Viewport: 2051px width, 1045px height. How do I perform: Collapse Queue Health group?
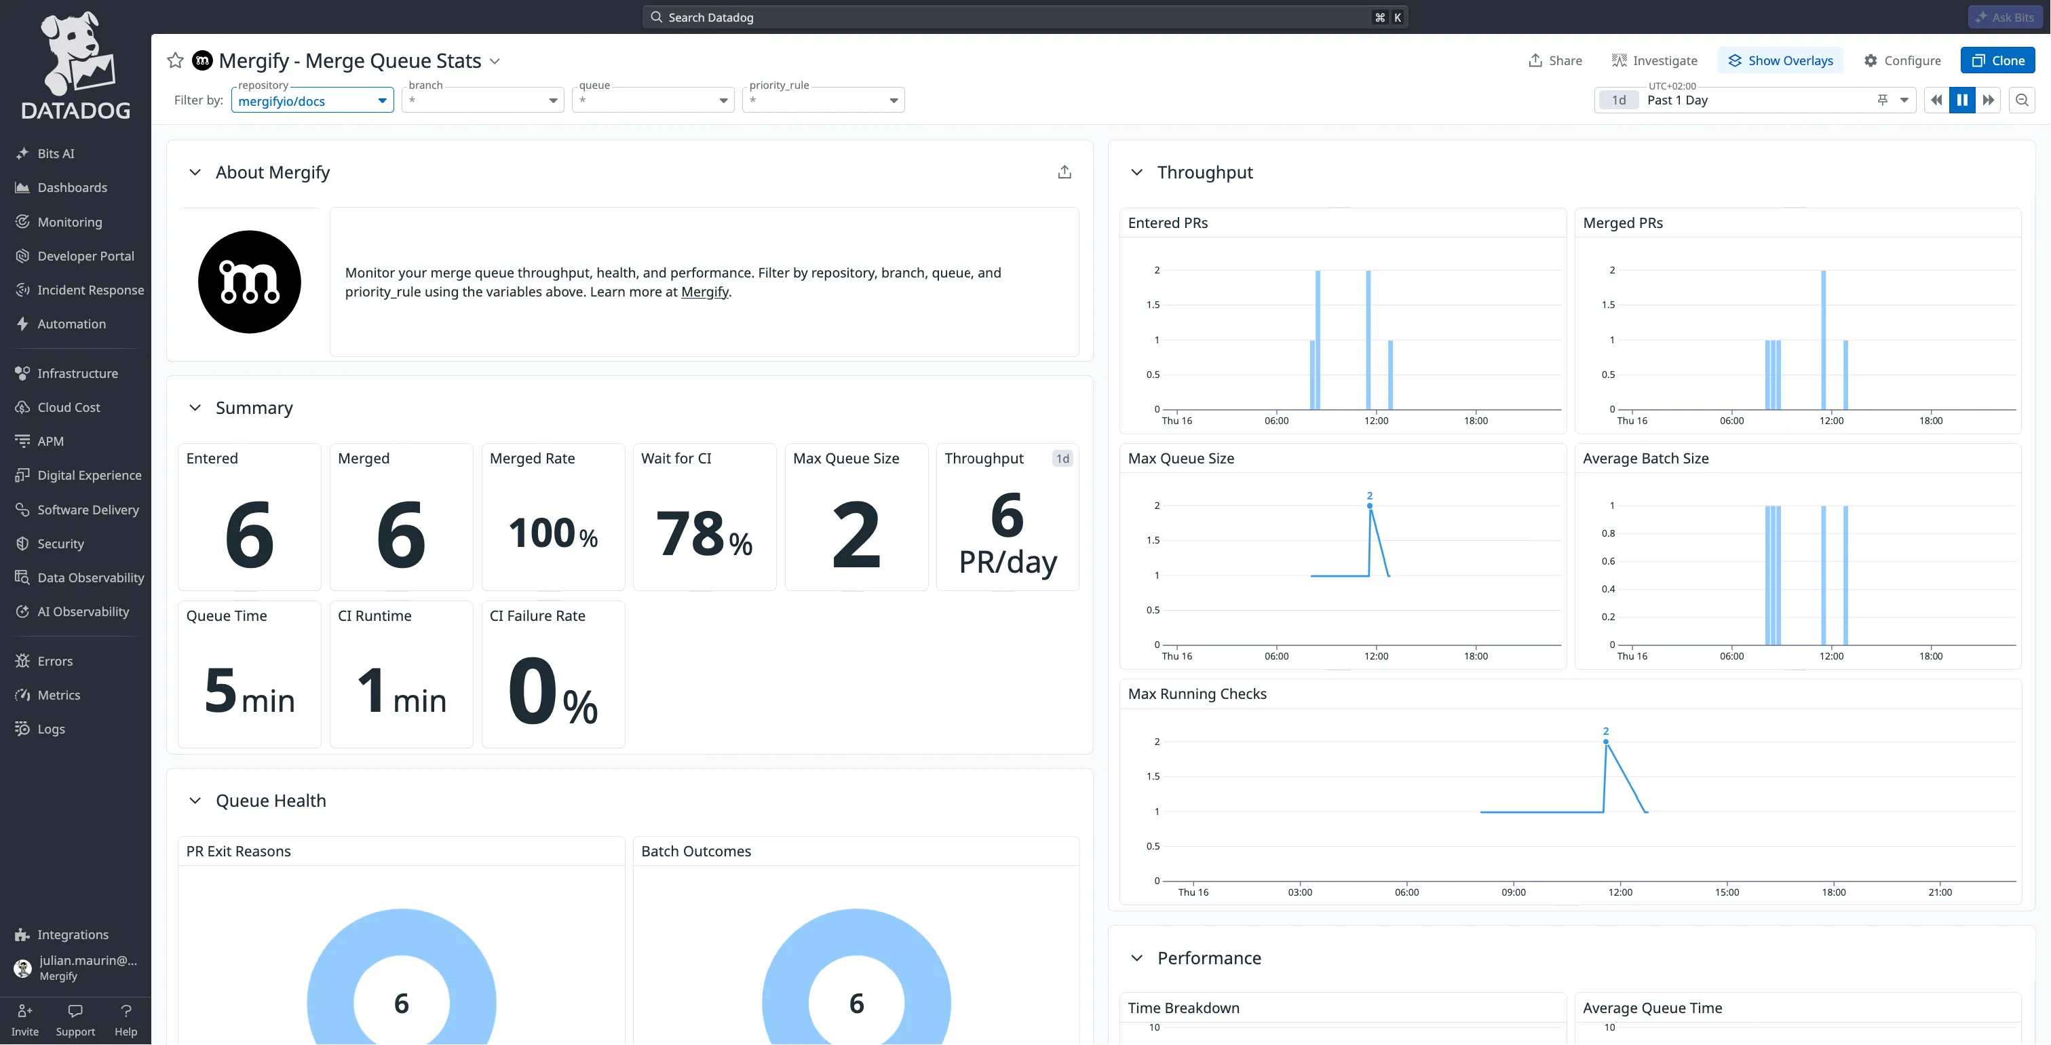coord(195,801)
